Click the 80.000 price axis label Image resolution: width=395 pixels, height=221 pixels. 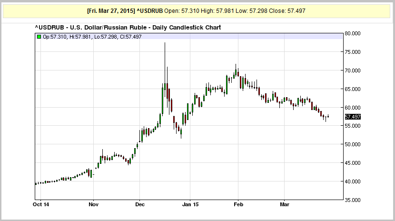(353, 33)
